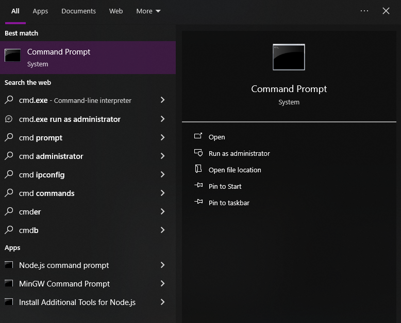Click the search icon beside cmd.exe
This screenshot has width=401, height=323.
pos(9,100)
